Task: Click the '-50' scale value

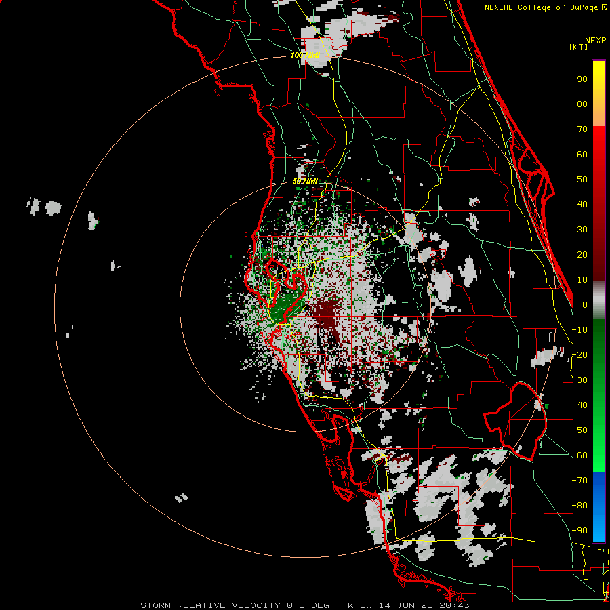Action: click(579, 430)
